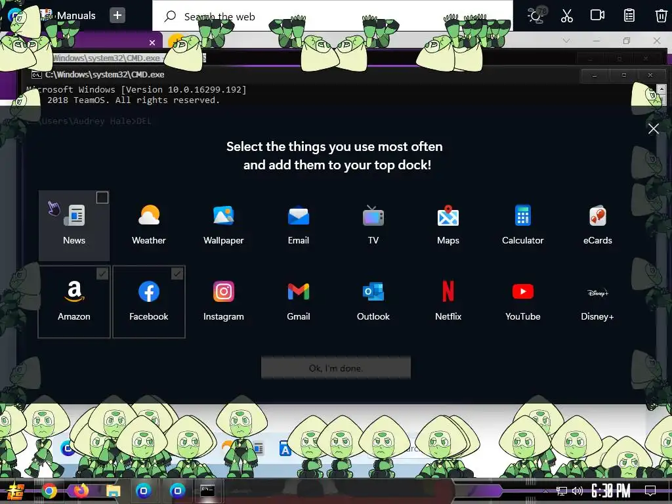Open the notification center icon
Viewport: 672px width, 504px height.
(x=650, y=490)
